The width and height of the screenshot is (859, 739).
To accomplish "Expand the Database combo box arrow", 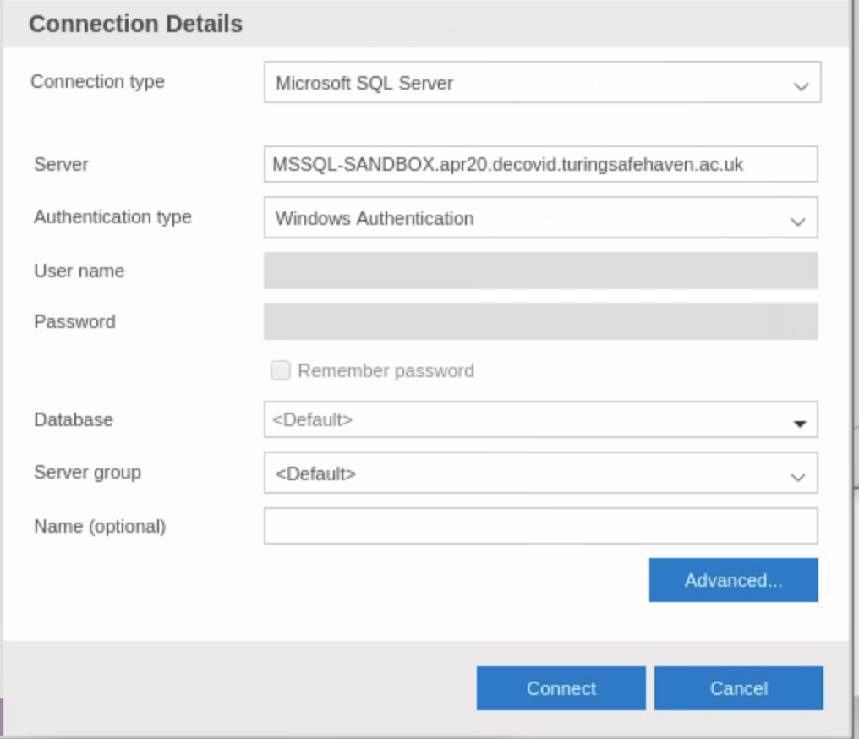I will coord(800,423).
